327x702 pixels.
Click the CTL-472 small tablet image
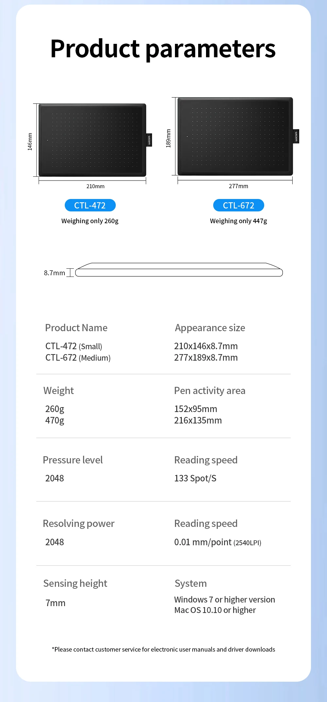pos(92,140)
